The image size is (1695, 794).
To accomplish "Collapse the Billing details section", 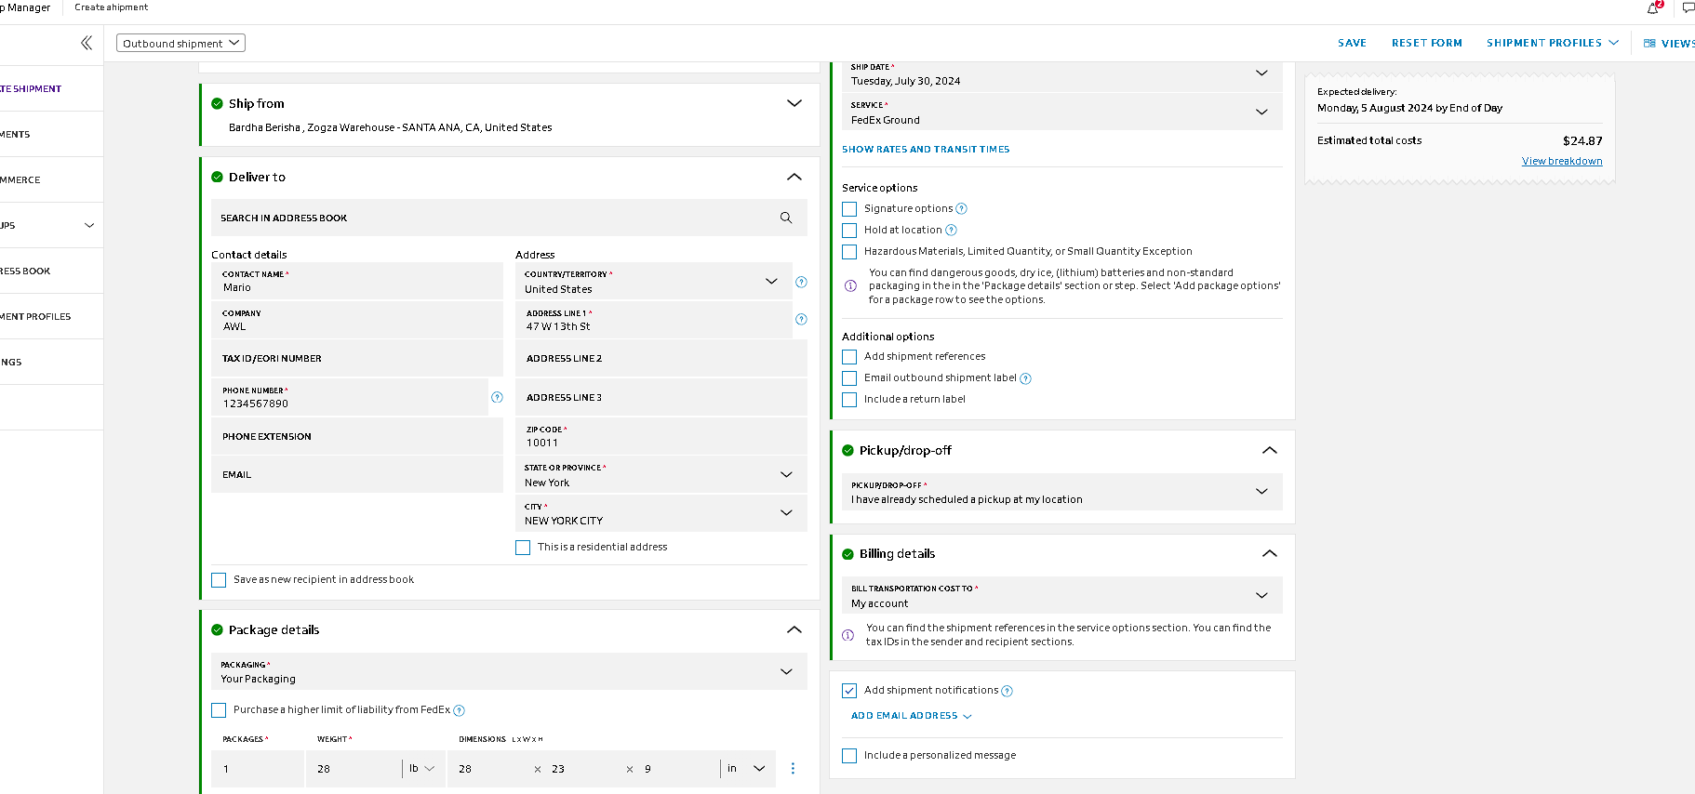I will pos(1270,553).
